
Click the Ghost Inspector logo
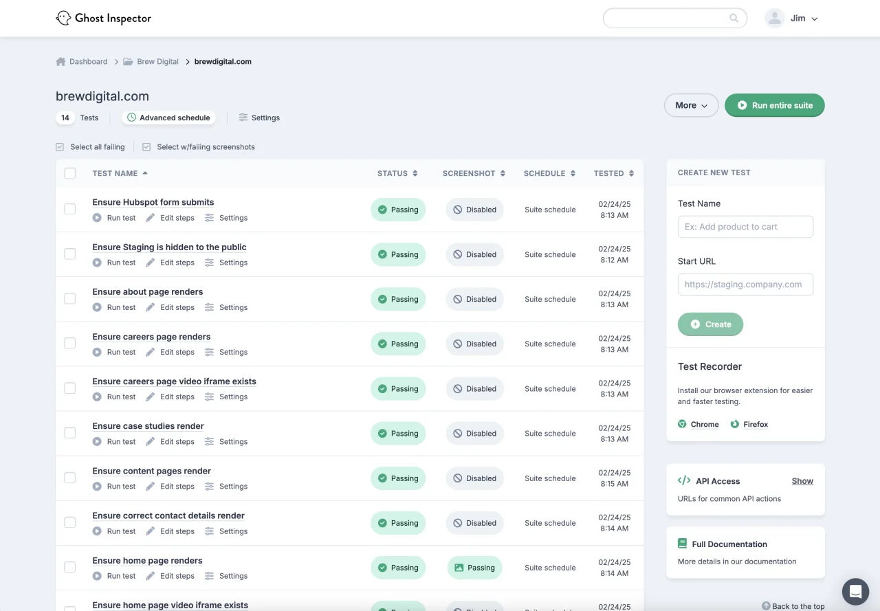click(103, 19)
